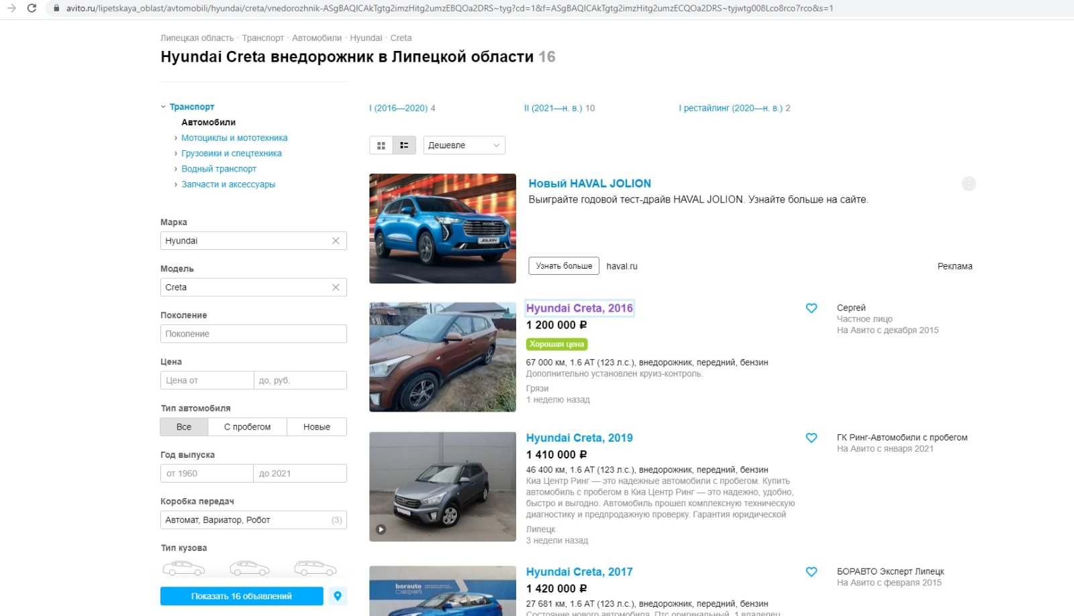Open blue HAVAL JOLION ad image
The width and height of the screenshot is (1074, 616).
tap(442, 229)
